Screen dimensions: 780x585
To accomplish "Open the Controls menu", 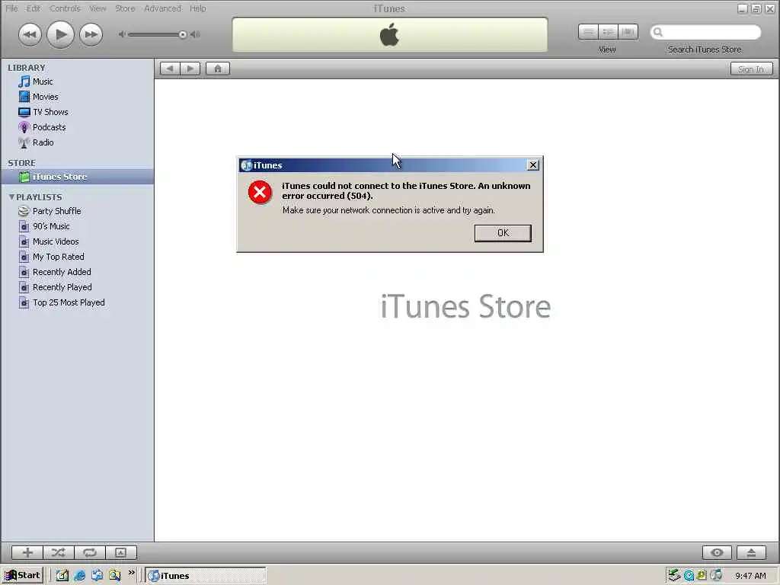I will pyautogui.click(x=65, y=8).
